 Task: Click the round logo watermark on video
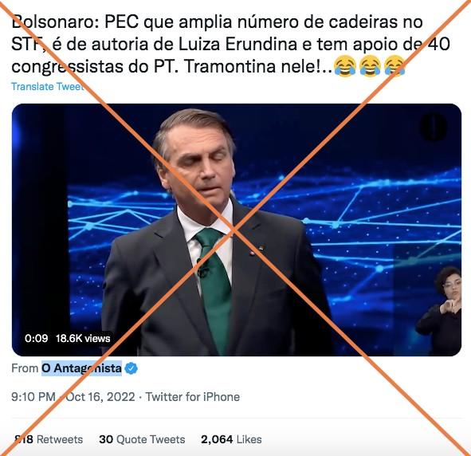click(x=434, y=127)
